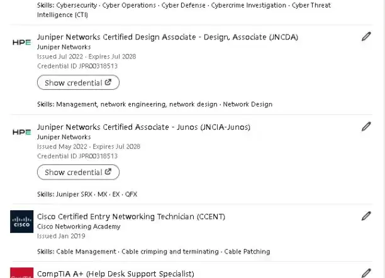This screenshot has height=278, width=385.
Task: Click Juniper Networks issuer under the JNCIA-Junos title
Action: click(x=64, y=137)
